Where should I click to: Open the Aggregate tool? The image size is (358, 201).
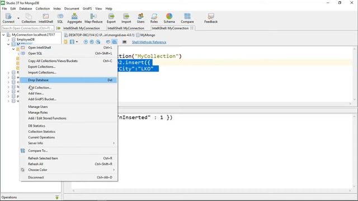pos(74,18)
